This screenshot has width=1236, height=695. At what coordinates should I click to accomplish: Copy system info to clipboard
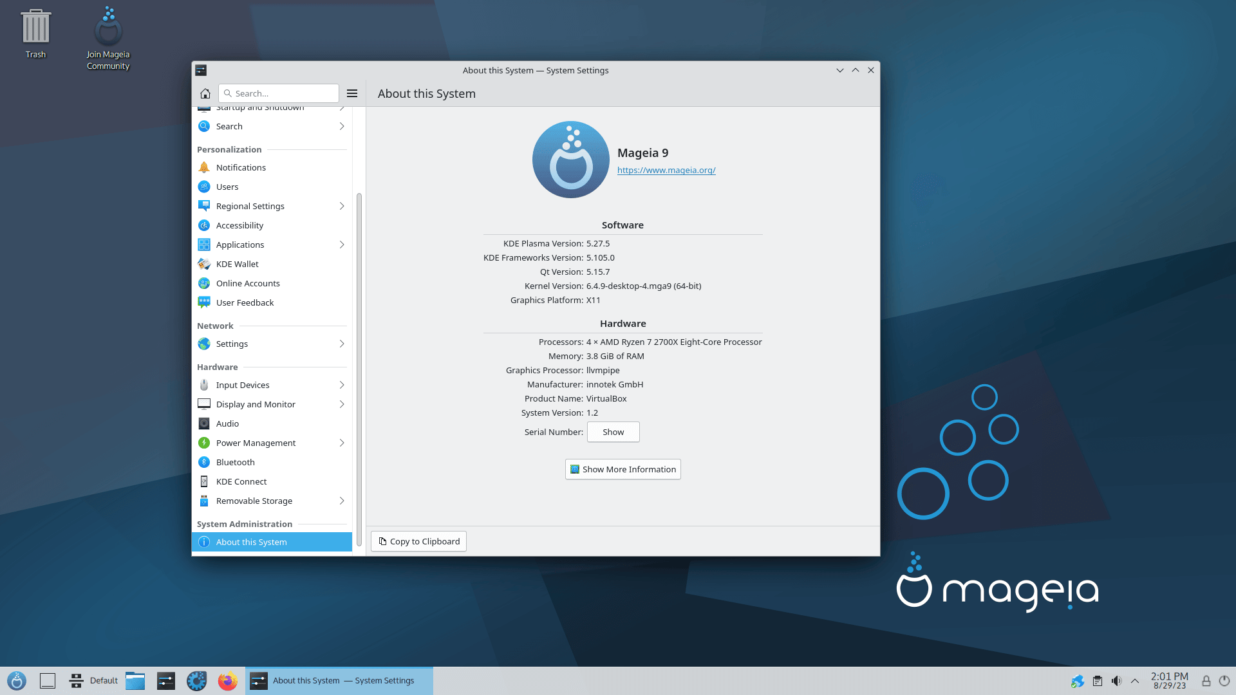tap(418, 541)
